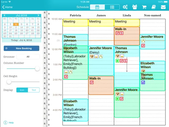Open the book reports icon
This screenshot has height=127, width=169.
154,7
